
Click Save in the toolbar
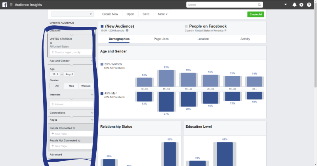coord(146,14)
